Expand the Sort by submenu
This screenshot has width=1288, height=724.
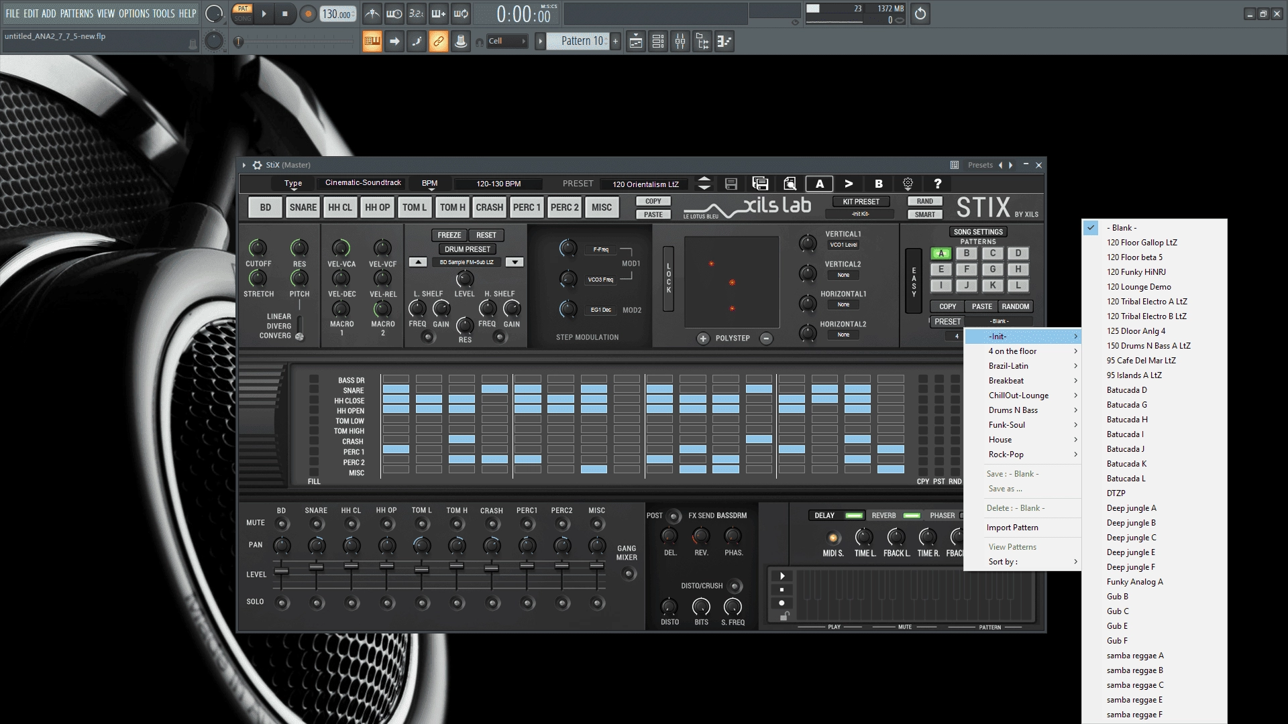tap(1022, 562)
